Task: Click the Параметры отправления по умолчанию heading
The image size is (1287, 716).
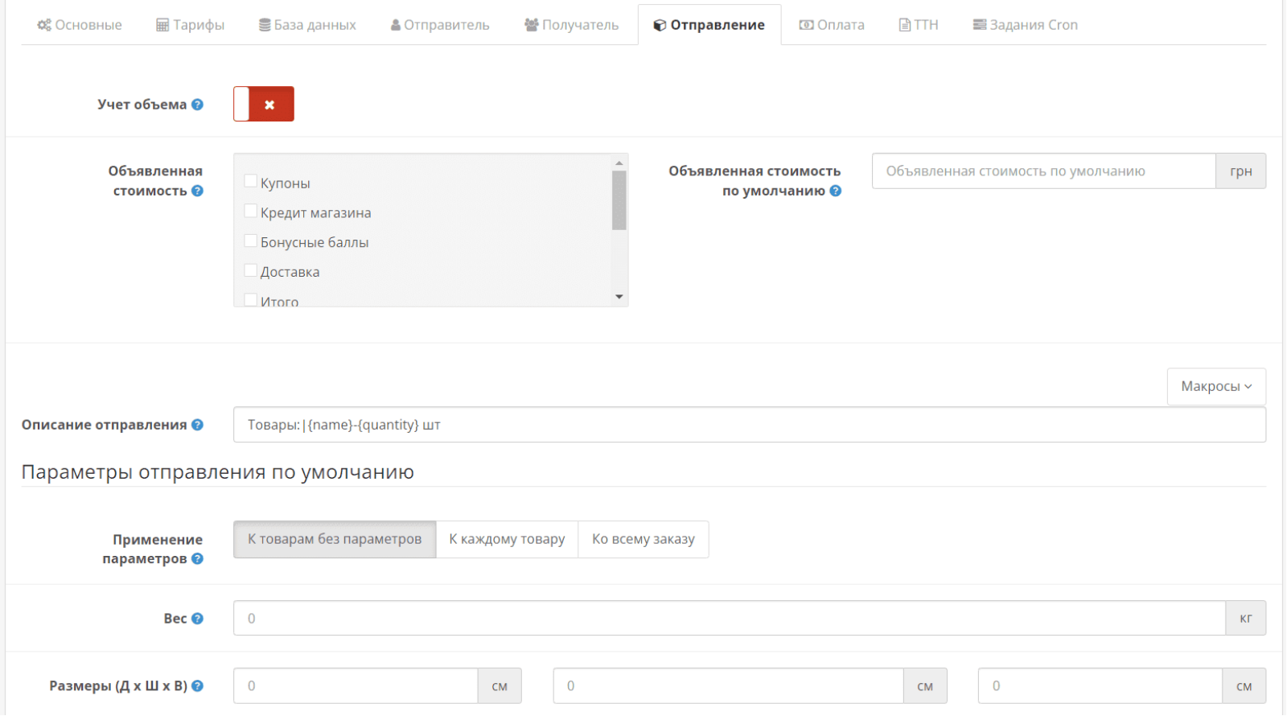Action: (218, 472)
